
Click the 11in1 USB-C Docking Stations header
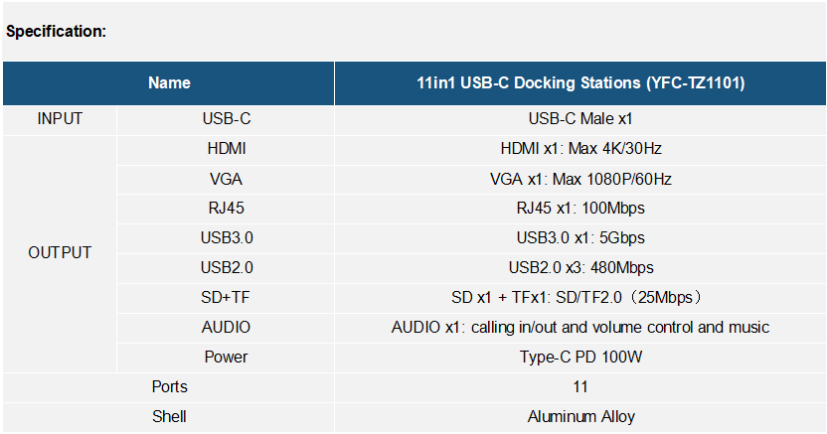(580, 83)
